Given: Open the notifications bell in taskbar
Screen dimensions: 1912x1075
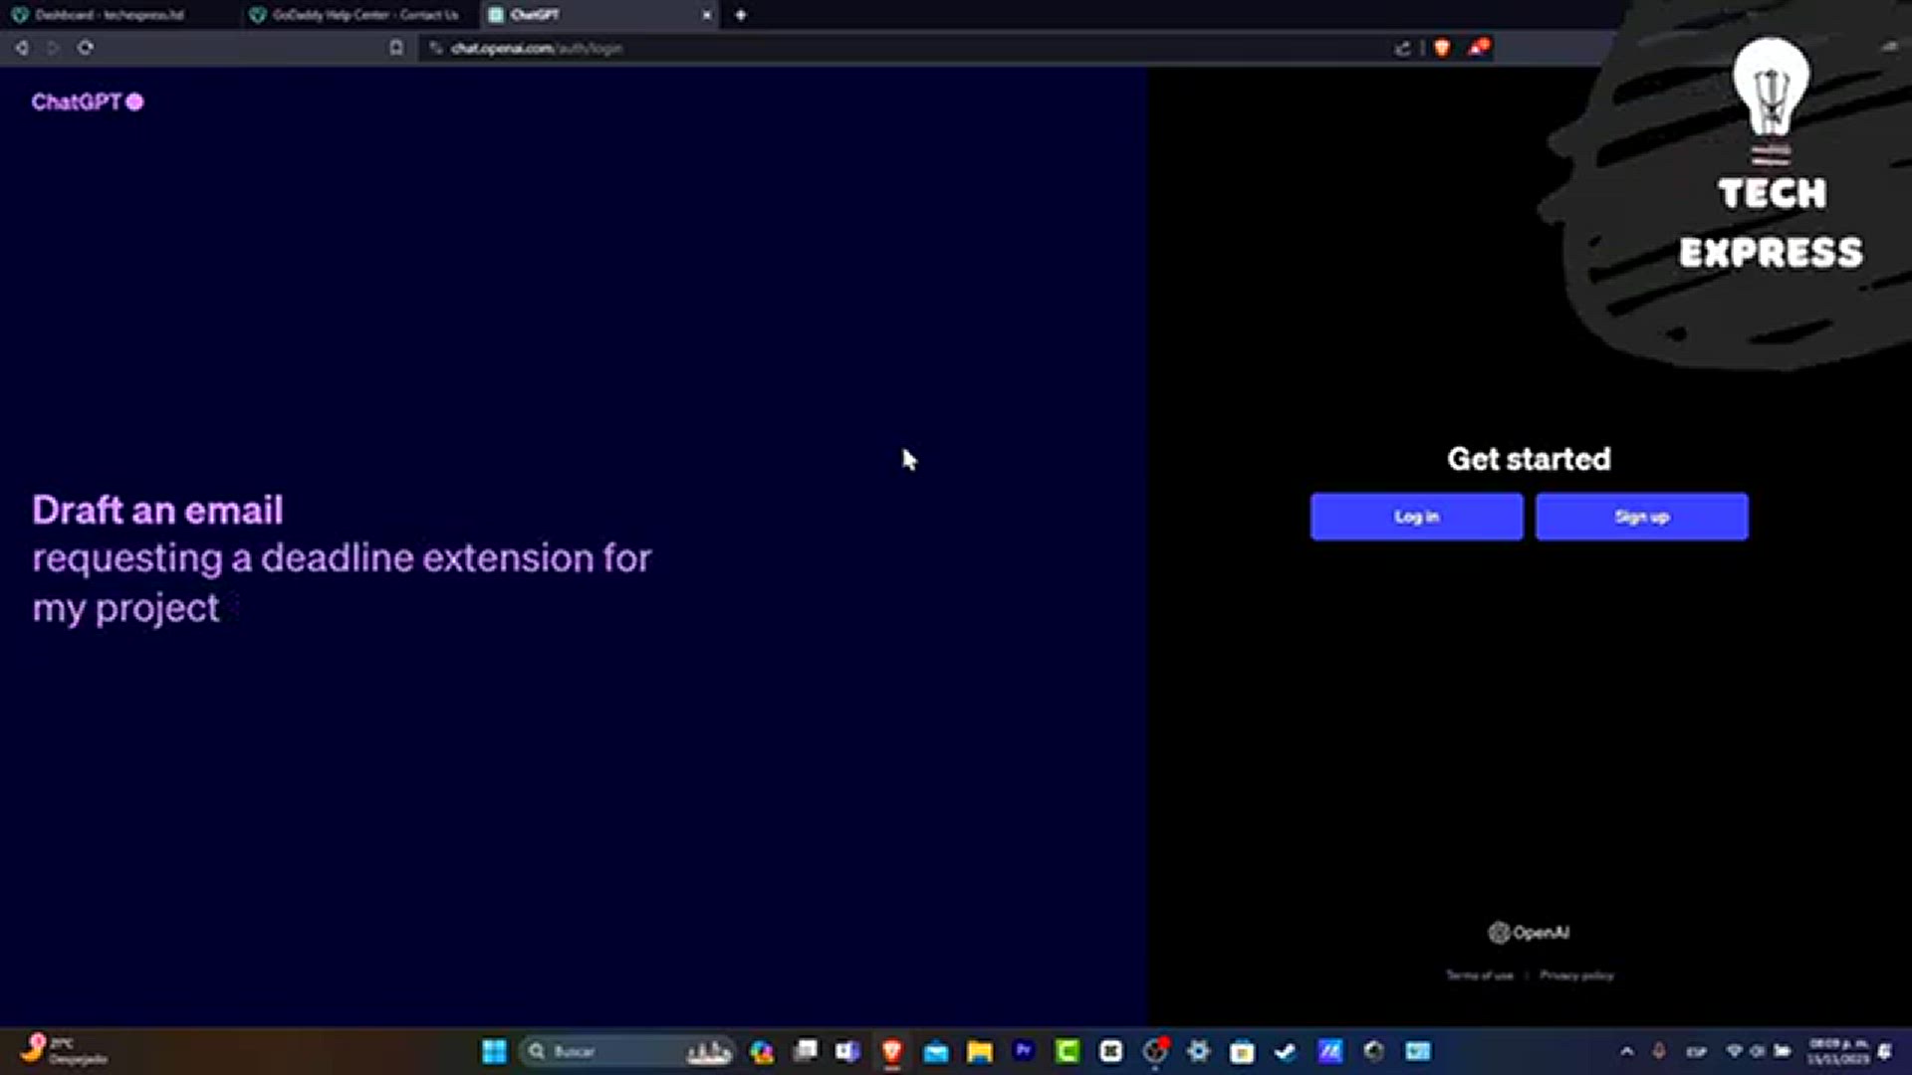Looking at the screenshot, I should pos(1885,1051).
